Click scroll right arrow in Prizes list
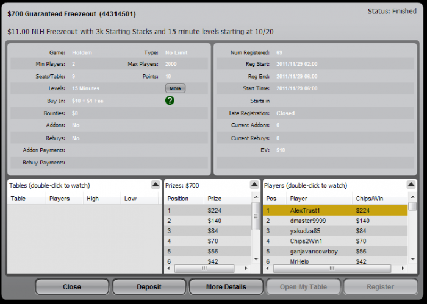Image resolution: width=427 pixels, height=304 pixels. [246, 269]
